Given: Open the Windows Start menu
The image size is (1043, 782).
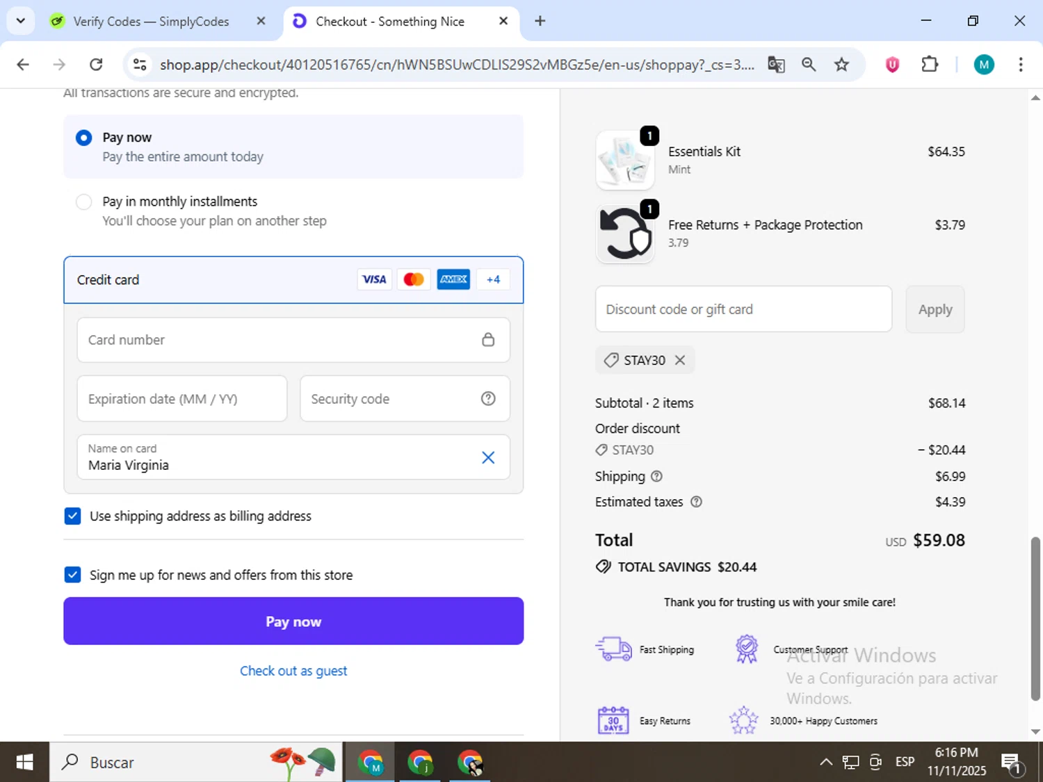Looking at the screenshot, I should tap(24, 763).
